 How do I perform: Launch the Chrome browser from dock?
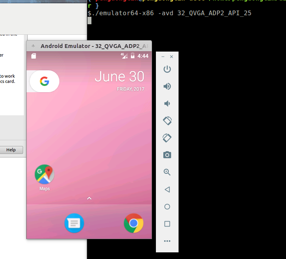click(x=134, y=223)
